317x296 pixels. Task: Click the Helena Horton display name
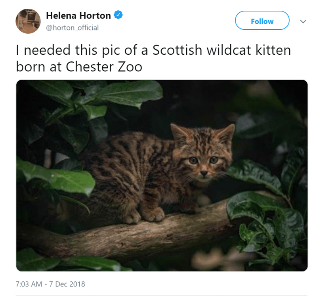tap(78, 15)
